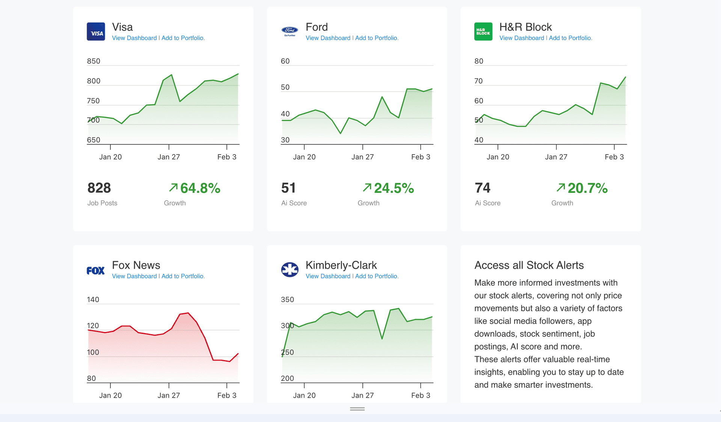Click the Access all Stock Alerts heading
Image resolution: width=721 pixels, height=422 pixels.
tap(529, 265)
